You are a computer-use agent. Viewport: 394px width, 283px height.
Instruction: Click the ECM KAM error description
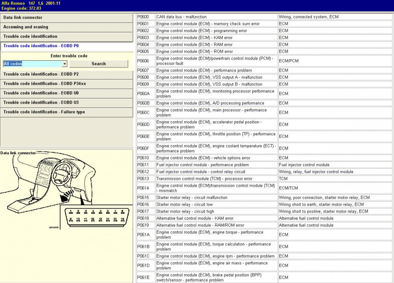point(216,38)
